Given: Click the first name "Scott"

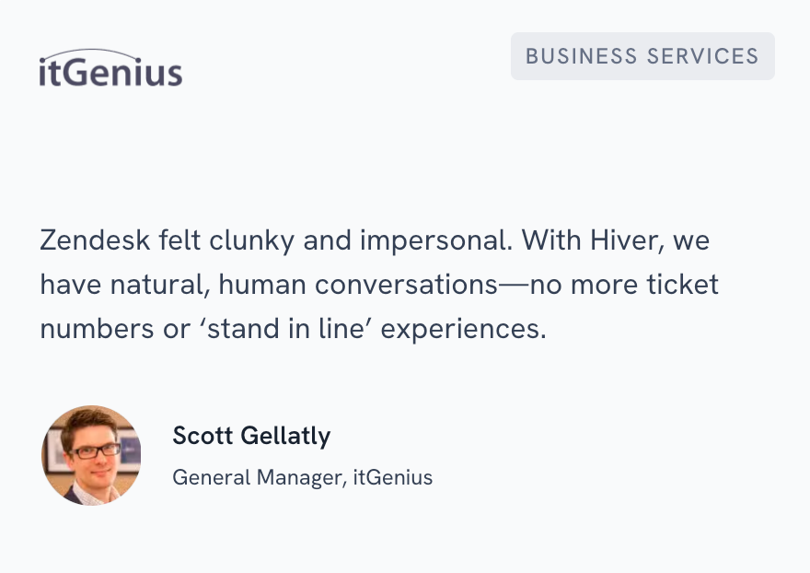Looking at the screenshot, I should (x=202, y=436).
